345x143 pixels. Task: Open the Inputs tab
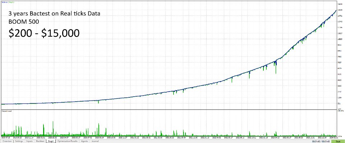(x=29, y=141)
